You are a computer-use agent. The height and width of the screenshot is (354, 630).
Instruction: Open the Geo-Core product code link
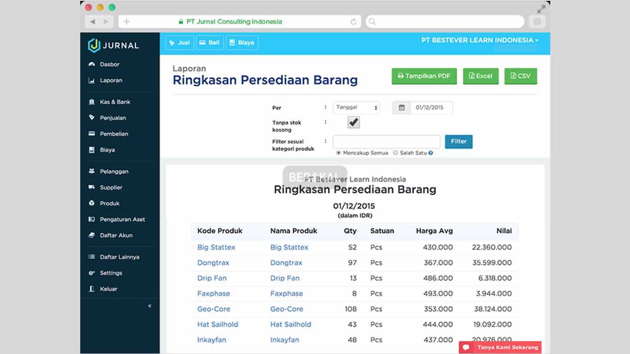(214, 309)
